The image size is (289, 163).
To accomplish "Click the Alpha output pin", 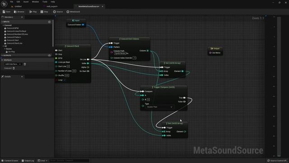I will 88,67.
